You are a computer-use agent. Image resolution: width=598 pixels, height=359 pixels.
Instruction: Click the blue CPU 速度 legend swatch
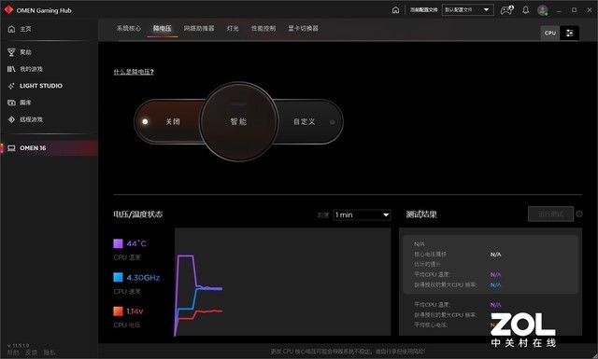pyautogui.click(x=118, y=277)
